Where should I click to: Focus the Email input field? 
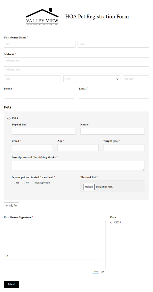point(114,95)
